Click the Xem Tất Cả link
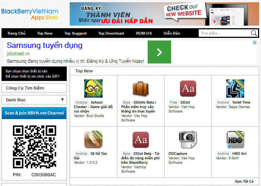Image resolution: width=261 pixels, height=186 pixels. 244,182
